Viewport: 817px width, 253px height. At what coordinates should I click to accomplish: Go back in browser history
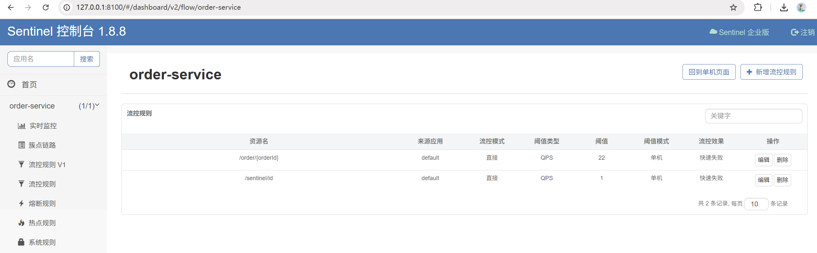(11, 7)
